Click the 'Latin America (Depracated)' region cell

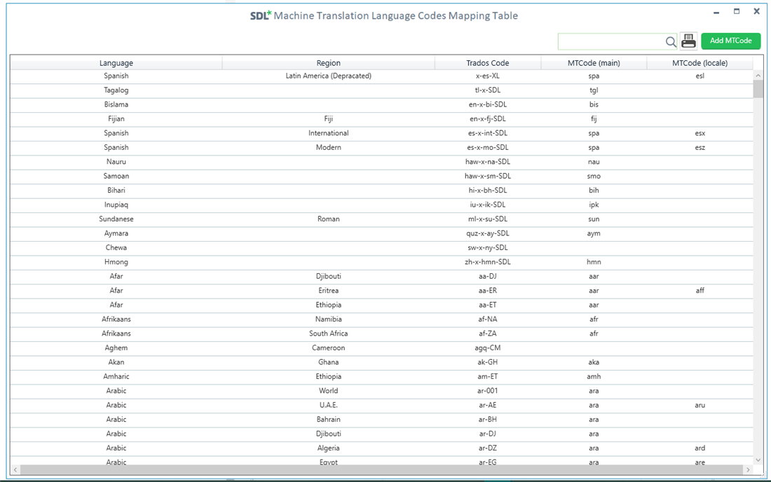click(x=329, y=76)
